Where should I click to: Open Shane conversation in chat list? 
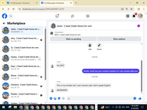tap(22, 77)
